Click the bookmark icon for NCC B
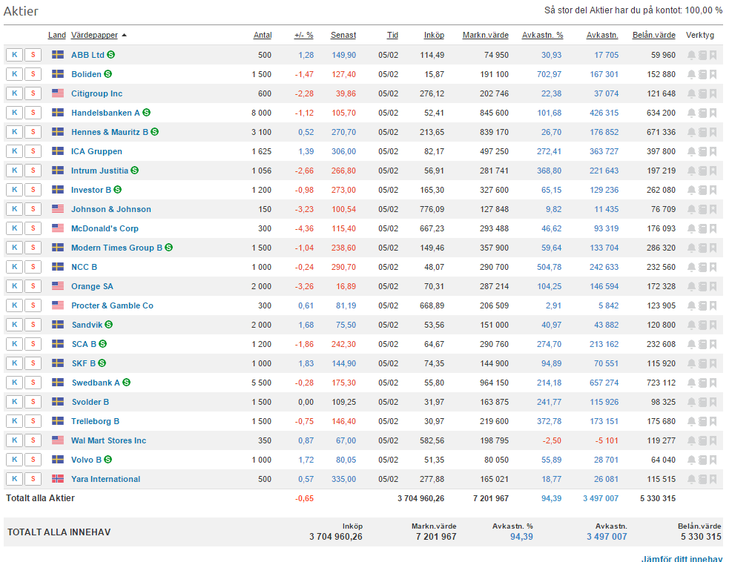This screenshot has height=562, width=732. pyautogui.click(x=713, y=267)
